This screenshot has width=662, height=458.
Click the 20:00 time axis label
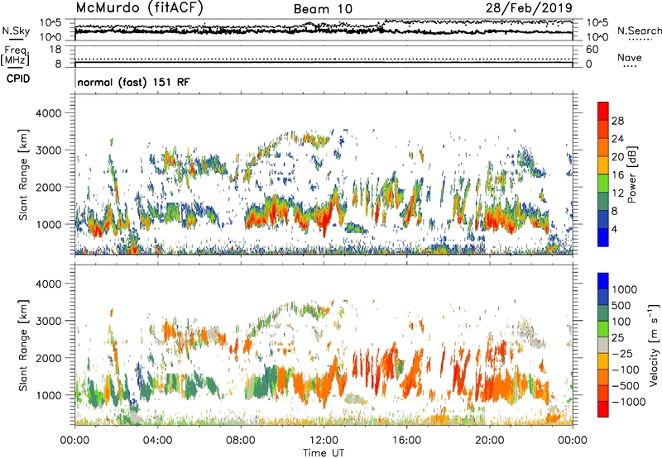490,440
